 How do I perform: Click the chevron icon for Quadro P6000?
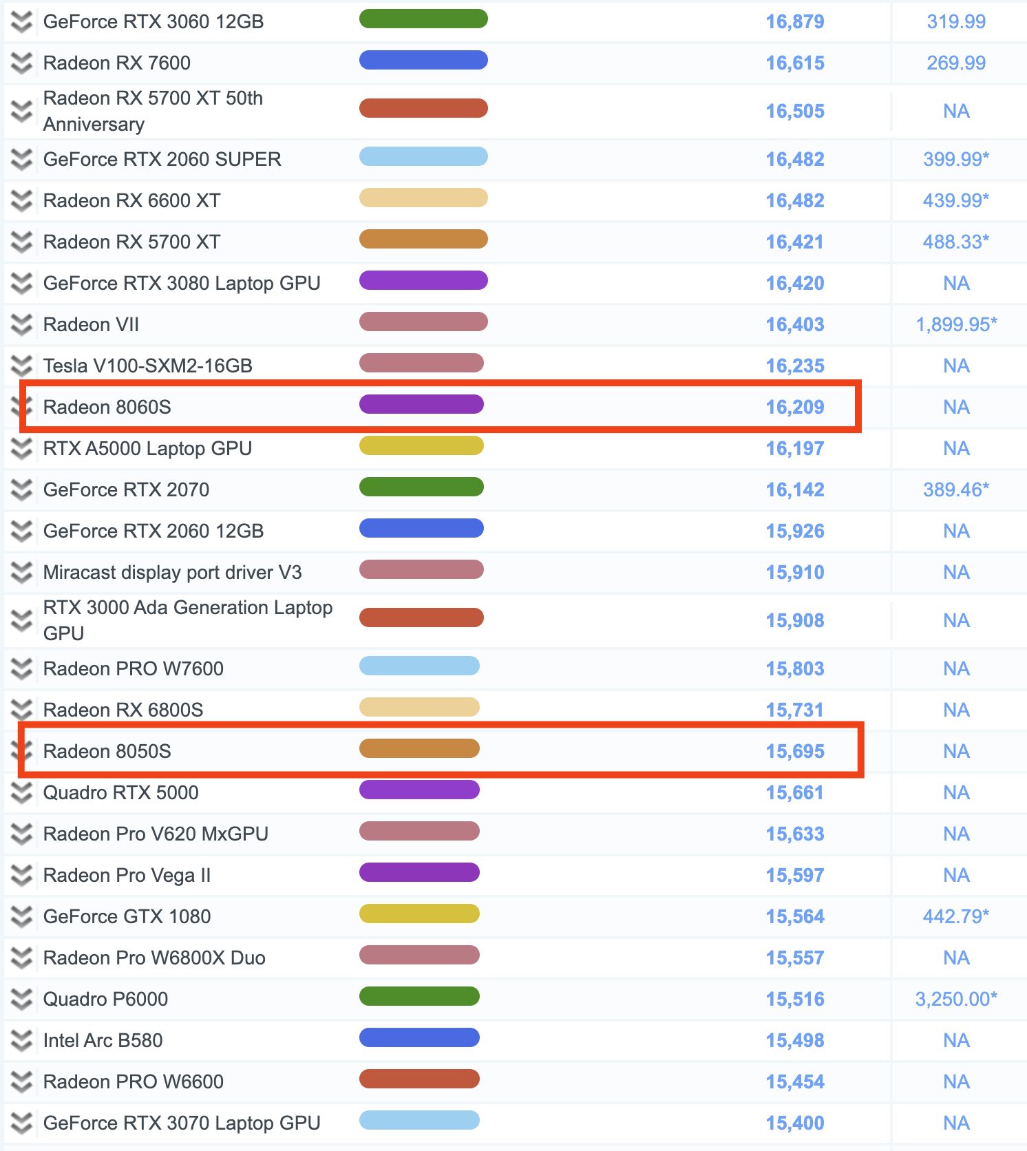(x=21, y=1000)
